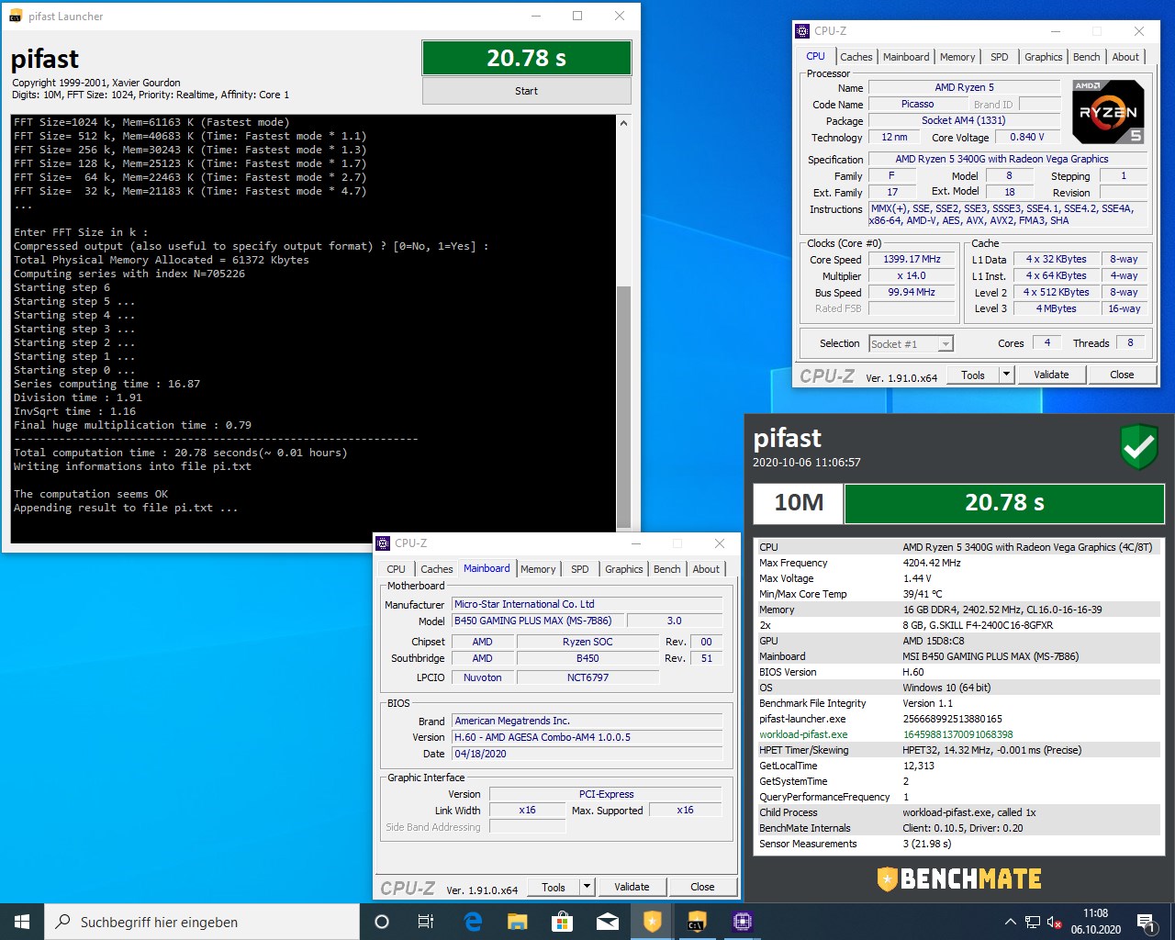Click Close button in top CPU-Z window

click(1122, 375)
